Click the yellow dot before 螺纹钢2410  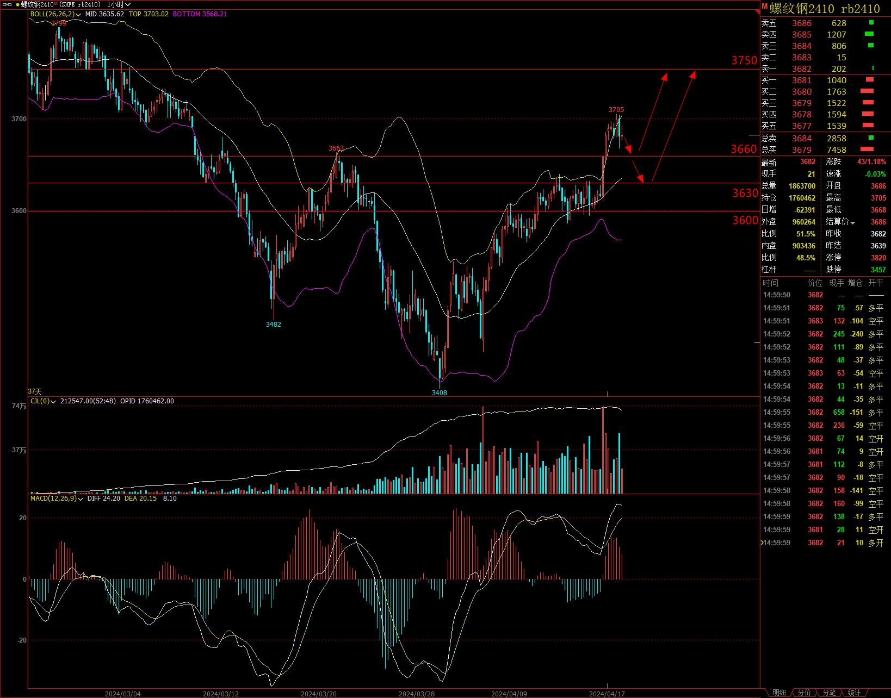17,4
